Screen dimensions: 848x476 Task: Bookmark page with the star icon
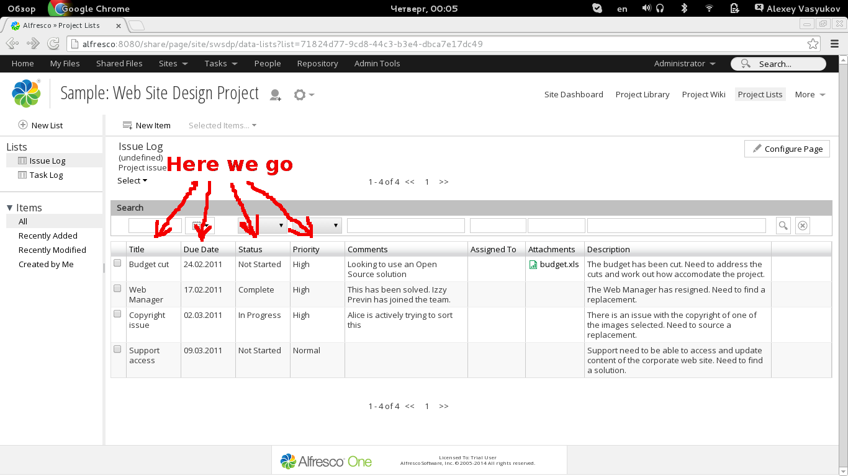coord(813,44)
